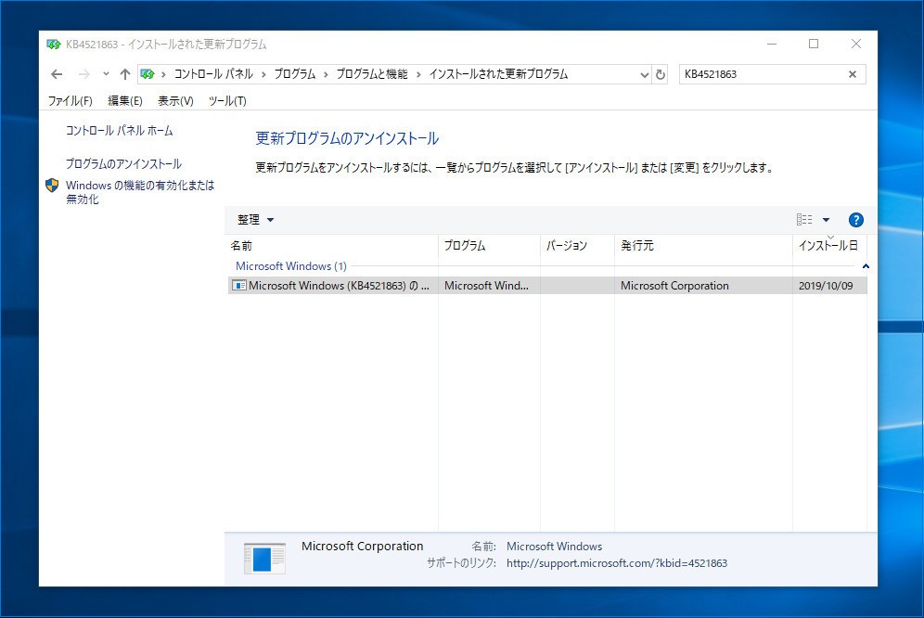Open the recent locations chevron
The width and height of the screenshot is (924, 618).
(x=106, y=74)
